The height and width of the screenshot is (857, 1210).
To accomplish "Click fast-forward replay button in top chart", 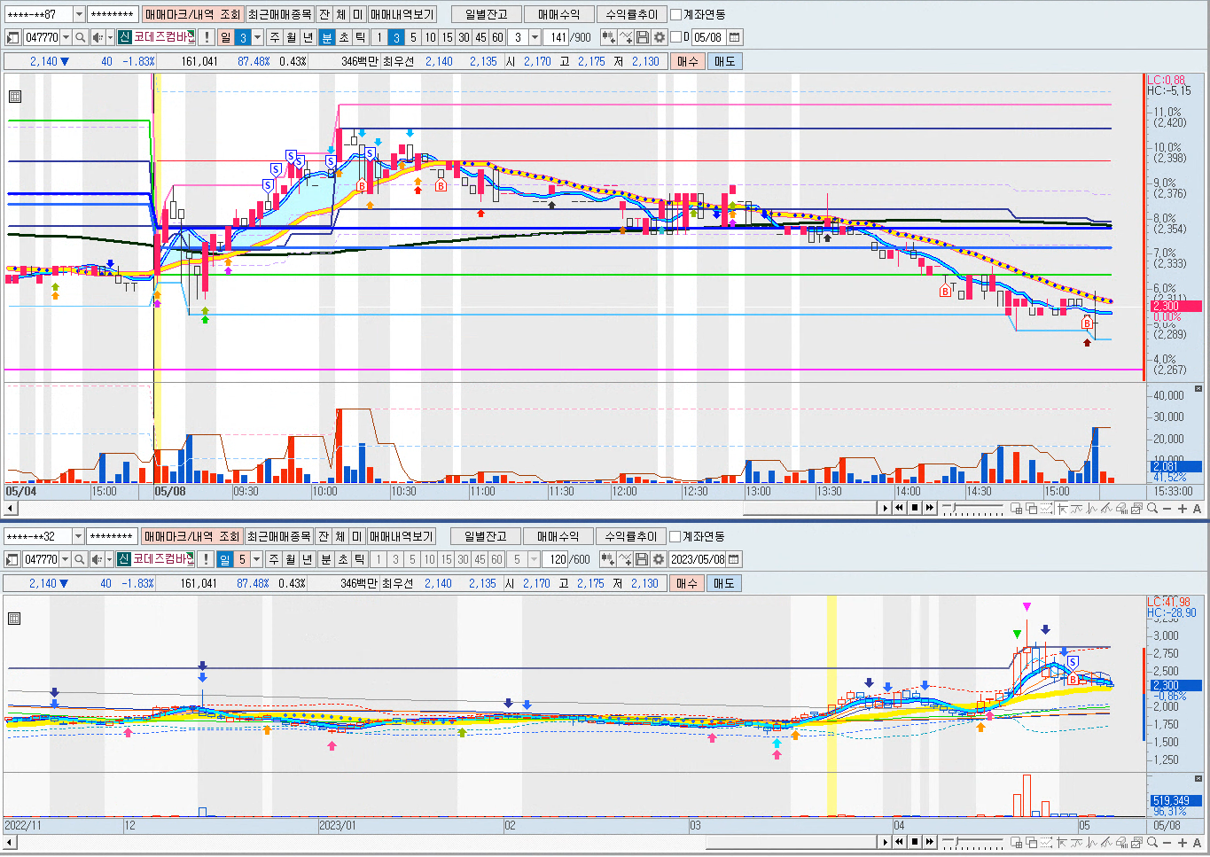I will click(930, 508).
